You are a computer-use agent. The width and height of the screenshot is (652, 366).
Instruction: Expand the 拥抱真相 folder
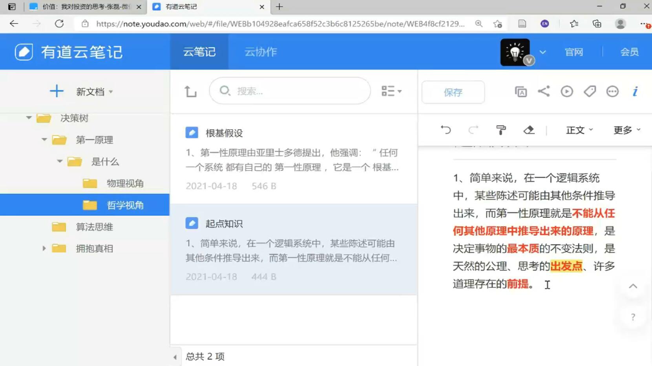pos(44,248)
